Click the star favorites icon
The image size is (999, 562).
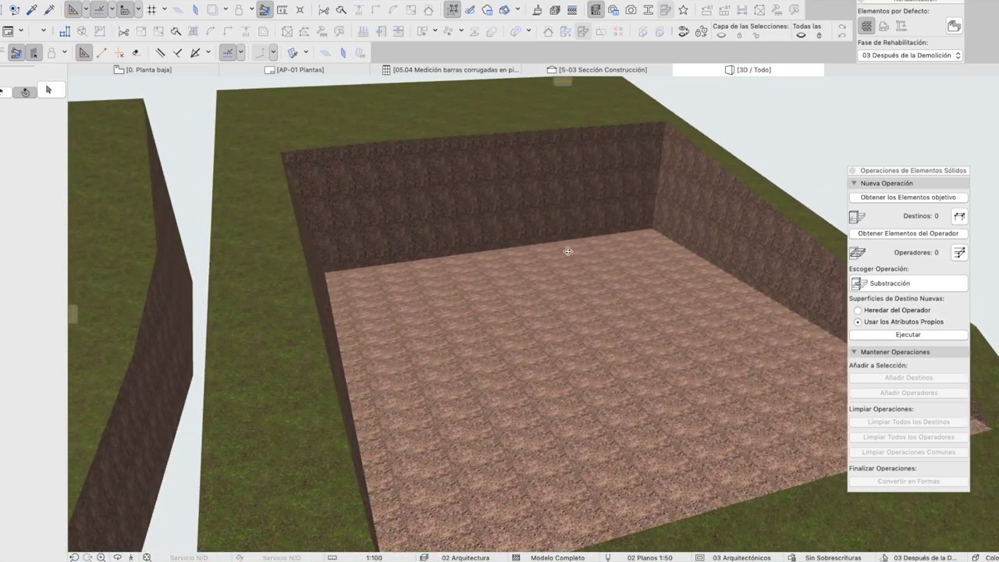(683, 10)
